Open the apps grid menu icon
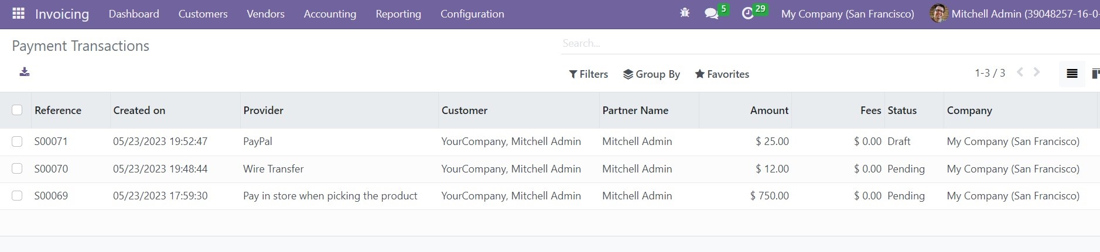This screenshot has height=252, width=1100. [x=18, y=13]
